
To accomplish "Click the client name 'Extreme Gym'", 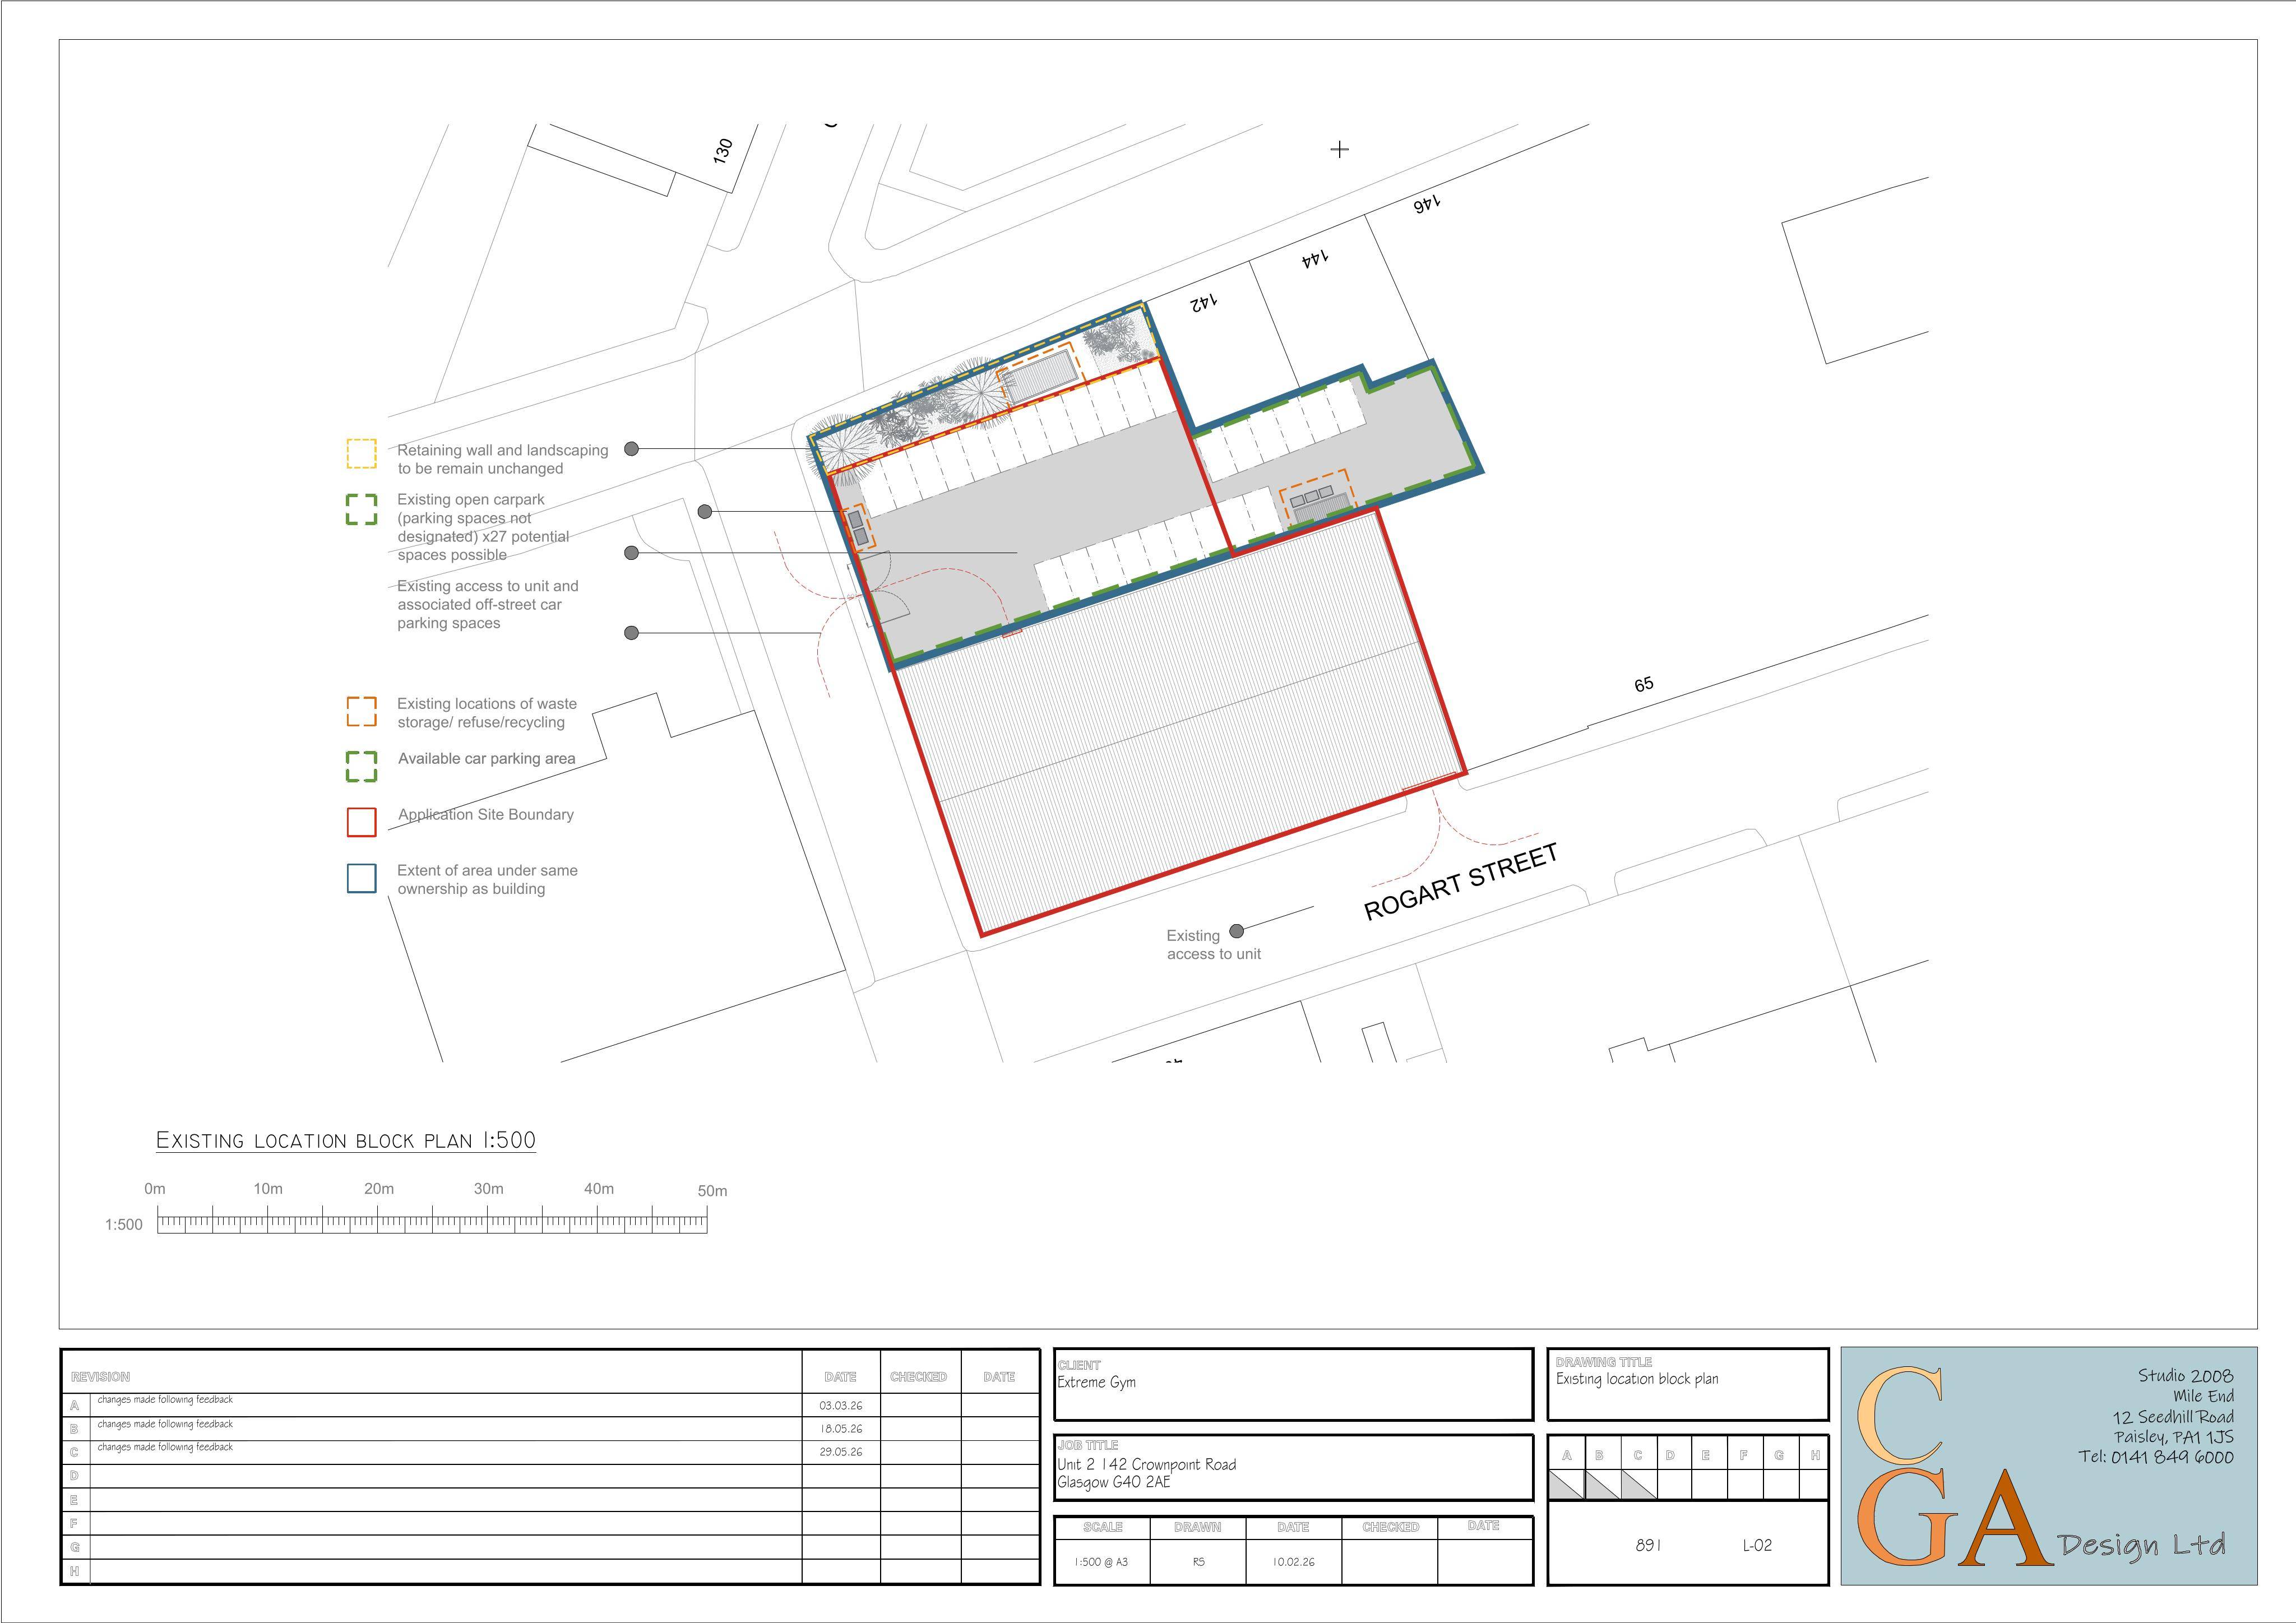I will pos(1096,1382).
